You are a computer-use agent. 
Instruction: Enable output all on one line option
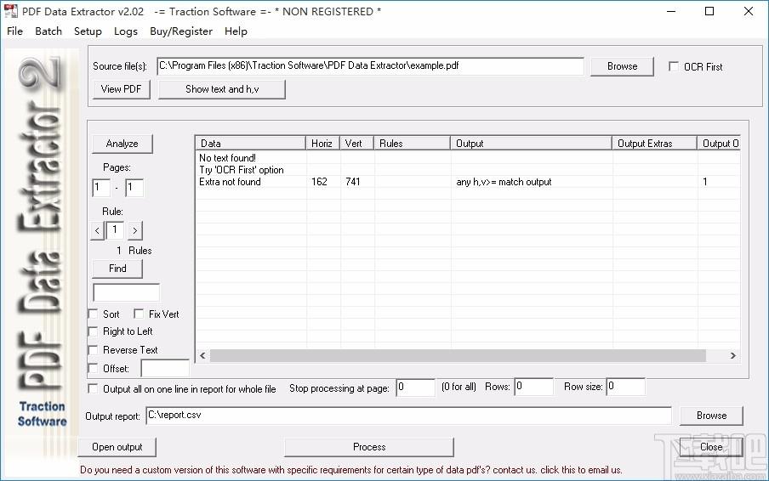click(x=94, y=388)
